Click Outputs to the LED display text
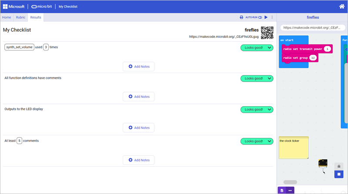348x194 pixels. (x=24, y=109)
